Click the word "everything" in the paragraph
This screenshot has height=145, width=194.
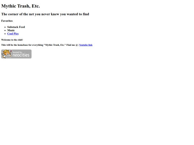(38, 45)
